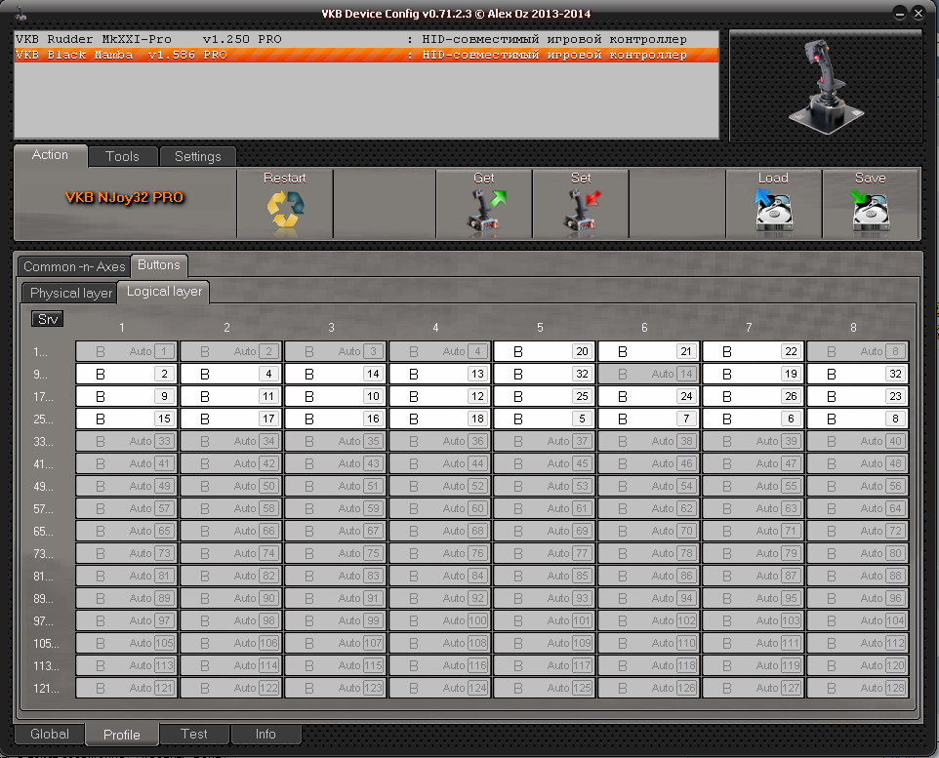Screen dimensions: 939x758
Task: Open the Physical layer tab
Action: point(70,293)
